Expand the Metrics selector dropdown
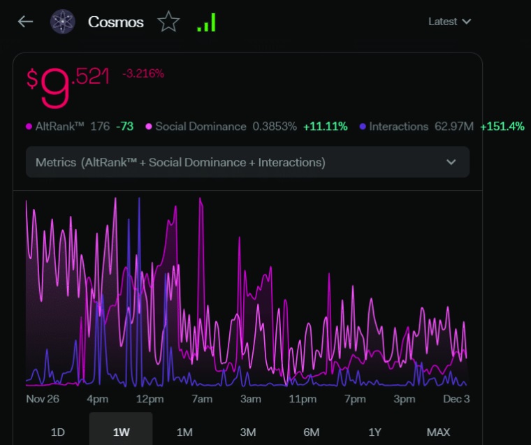The image size is (531, 445). (x=247, y=162)
